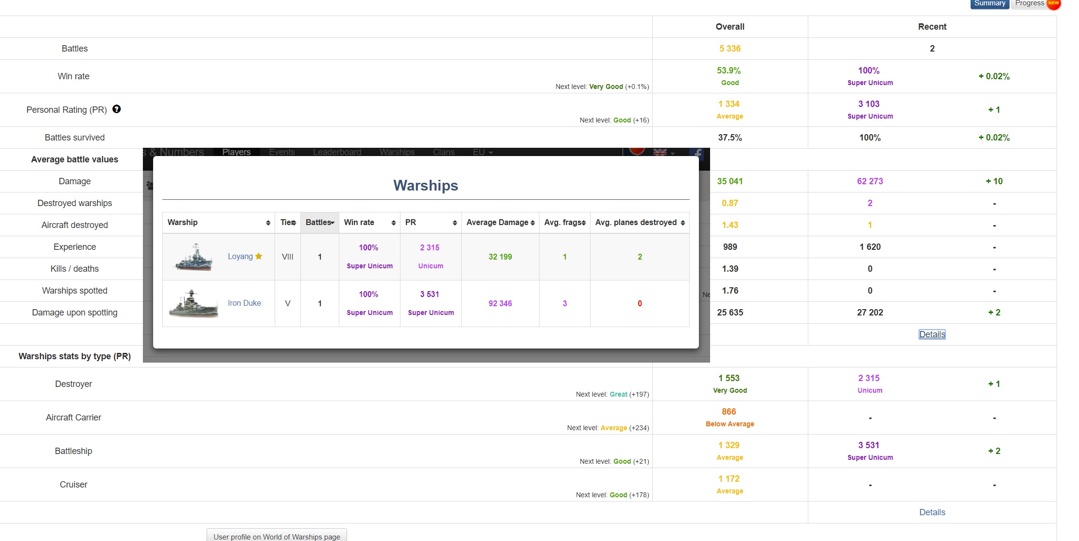Switch to the Summary tab
Screen dimensions: 1079x541
990,4
